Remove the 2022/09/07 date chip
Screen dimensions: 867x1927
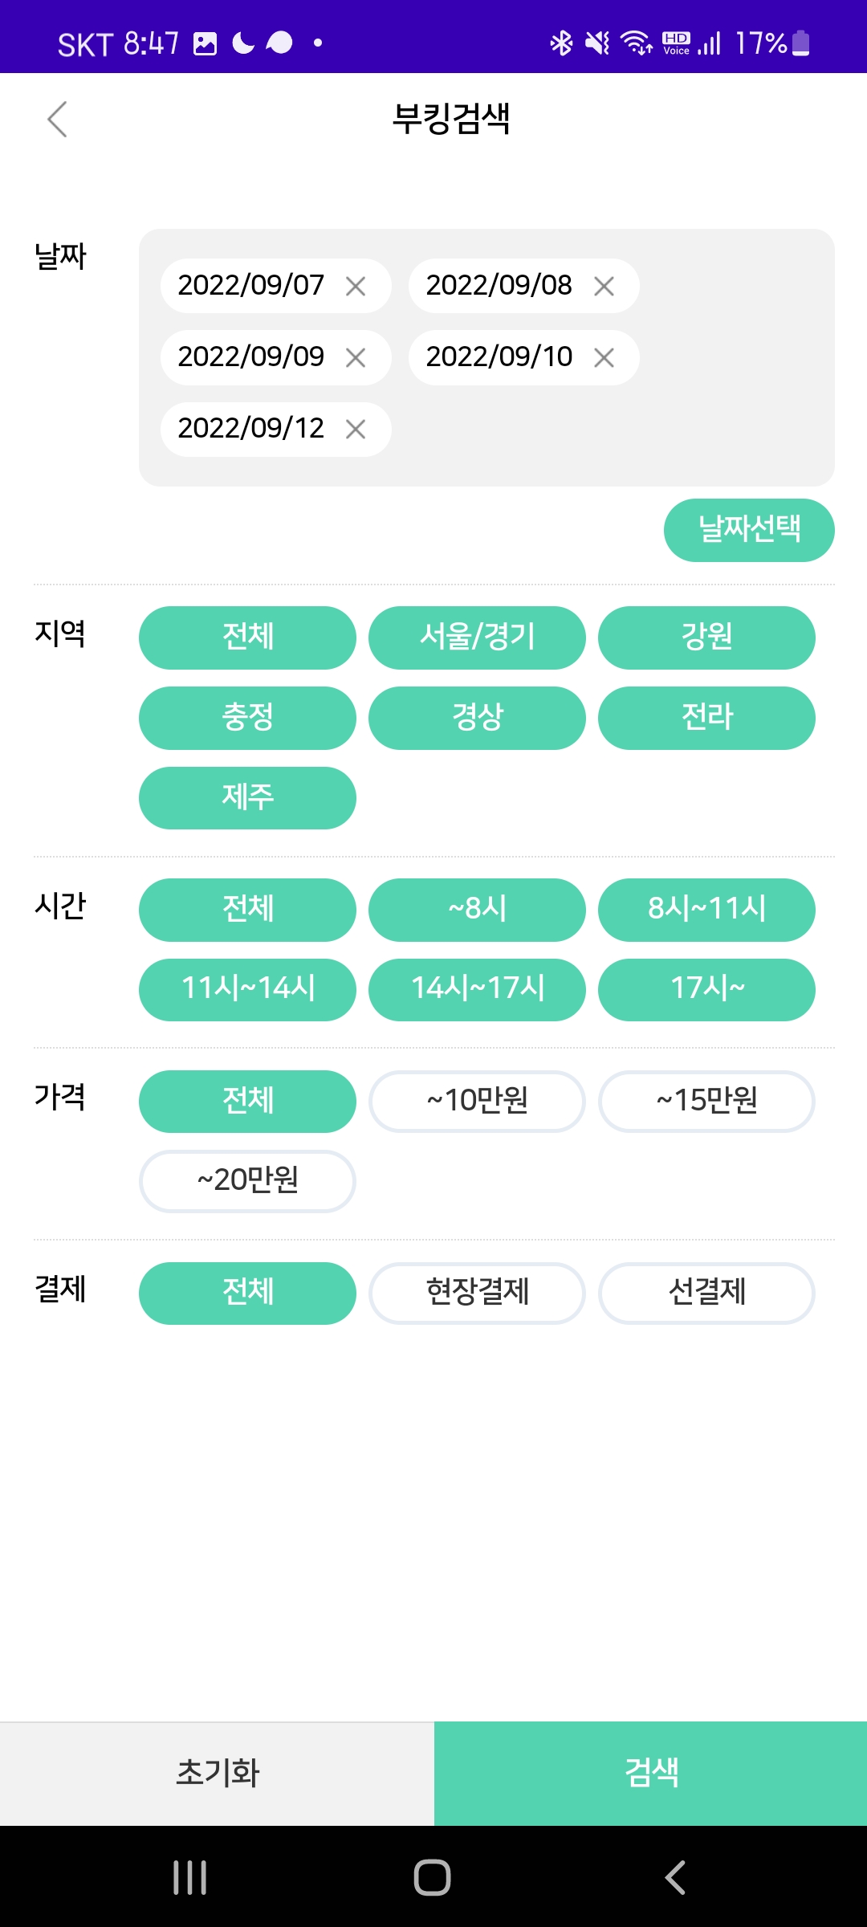[x=356, y=286]
